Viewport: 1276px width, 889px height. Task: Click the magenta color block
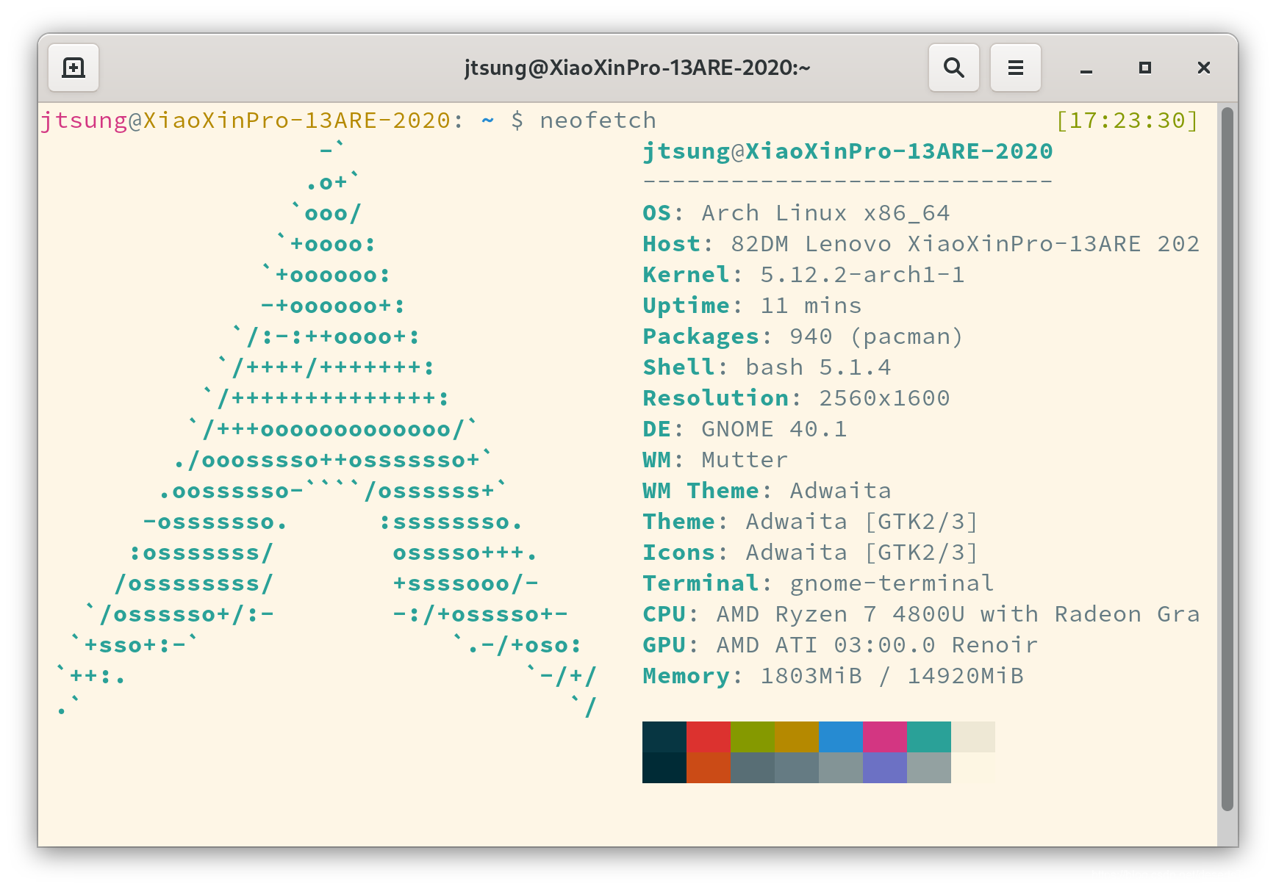[x=885, y=737]
